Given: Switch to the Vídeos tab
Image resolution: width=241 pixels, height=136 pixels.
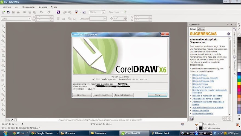Looking at the screenshot, I should [x=201, y=29].
